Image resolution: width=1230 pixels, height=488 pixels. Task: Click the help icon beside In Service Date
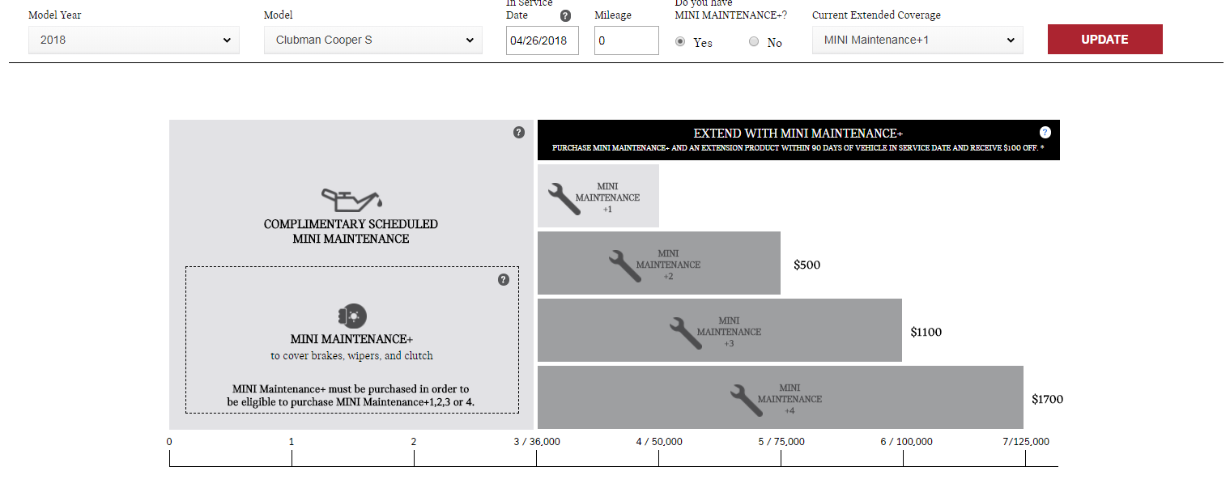click(x=565, y=15)
